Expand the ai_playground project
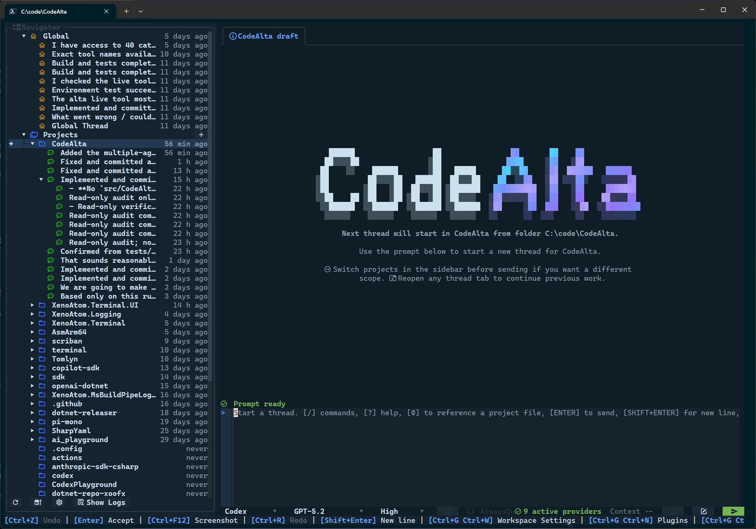756x529 pixels. point(32,439)
